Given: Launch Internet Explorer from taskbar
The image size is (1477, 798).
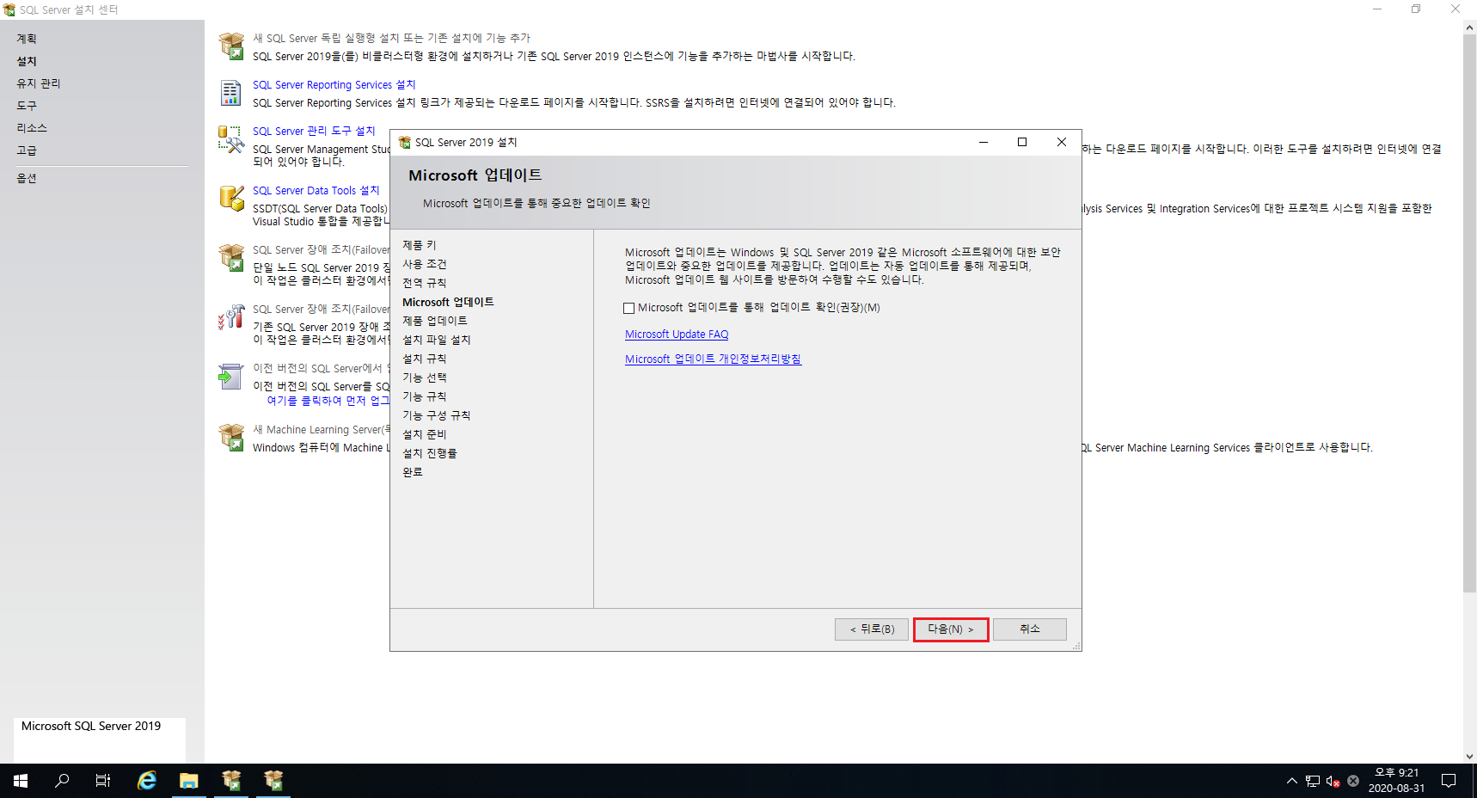Looking at the screenshot, I should [x=147, y=781].
